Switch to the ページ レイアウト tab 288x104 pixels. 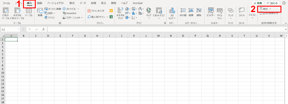56,3
